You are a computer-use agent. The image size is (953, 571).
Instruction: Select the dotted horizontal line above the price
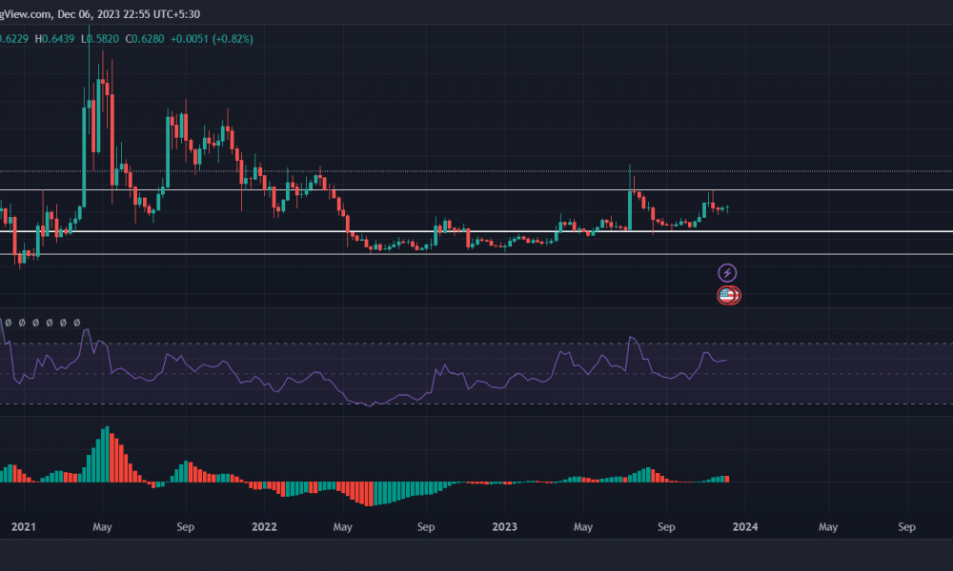click(476, 171)
